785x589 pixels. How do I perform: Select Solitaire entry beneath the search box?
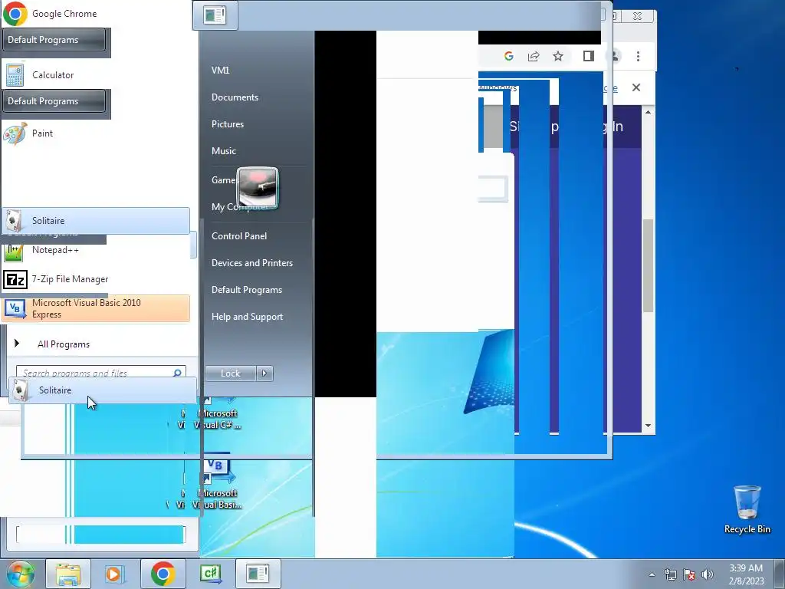pyautogui.click(x=103, y=390)
